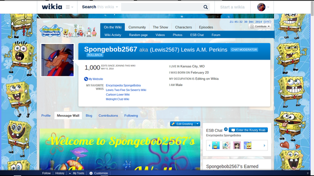This screenshot has height=176, width=314.
Task: Switch to the Message Wall tab
Action: pyautogui.click(x=68, y=115)
